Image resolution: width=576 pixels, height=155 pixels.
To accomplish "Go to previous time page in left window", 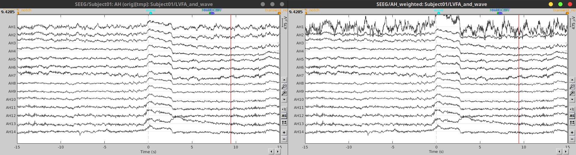I will click(x=271, y=152).
